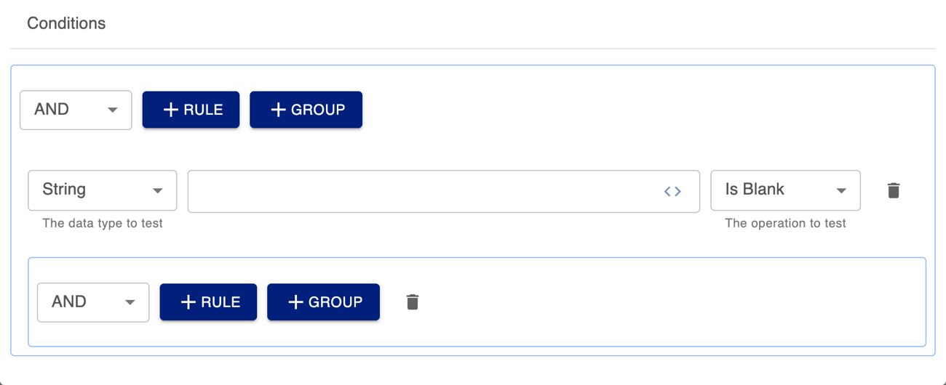
Task: Delete the String Is Blank rule
Action: (894, 191)
